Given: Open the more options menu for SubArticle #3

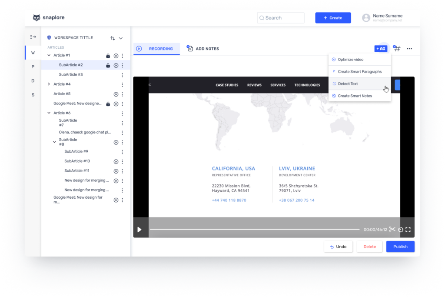Looking at the screenshot, I should 122,75.
